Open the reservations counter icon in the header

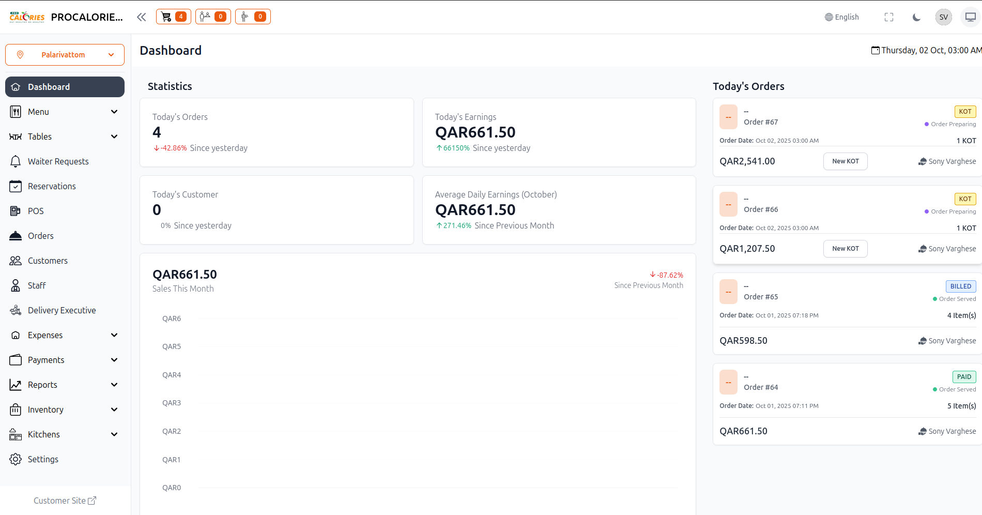(213, 17)
